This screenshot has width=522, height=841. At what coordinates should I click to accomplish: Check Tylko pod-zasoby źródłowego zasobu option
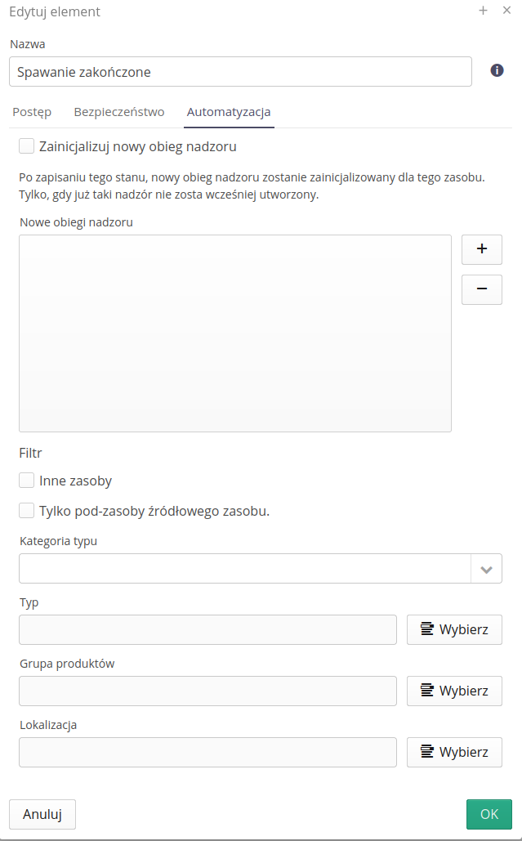(27, 511)
